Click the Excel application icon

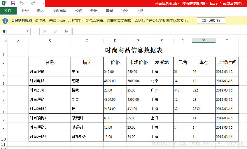[5, 3]
